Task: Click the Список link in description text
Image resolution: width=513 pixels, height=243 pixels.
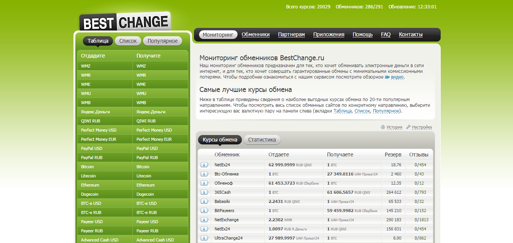Action: click(x=362, y=111)
